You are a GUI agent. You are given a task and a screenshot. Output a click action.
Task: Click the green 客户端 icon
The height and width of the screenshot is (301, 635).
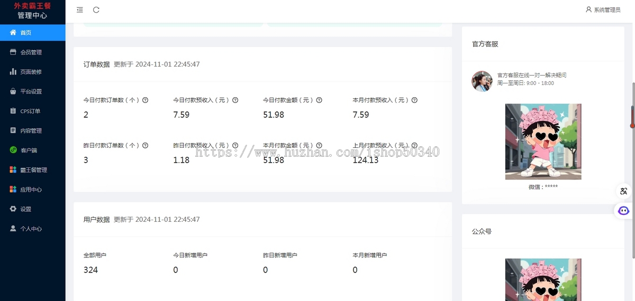[x=13, y=150]
